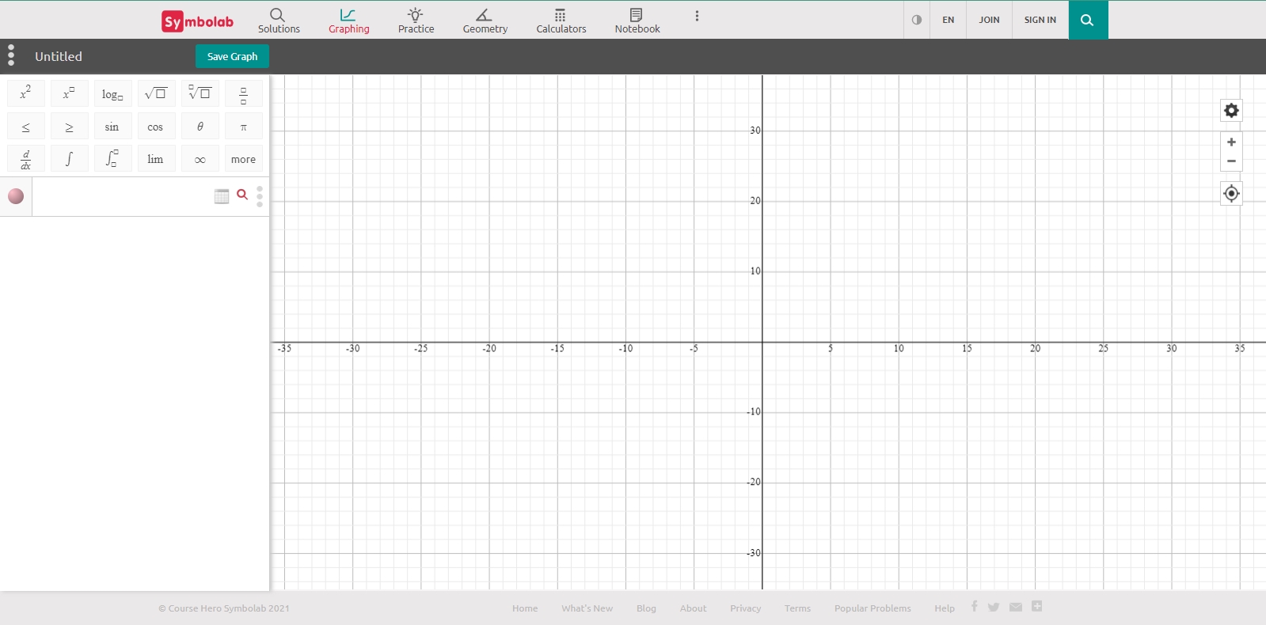Click the Twitter footer icon
Viewport: 1266px width, 625px height.
tap(994, 607)
